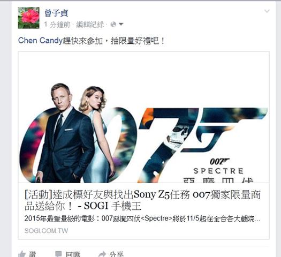Click the hibiscus flower profile picture
The width and height of the screenshot is (281, 257).
(29, 18)
